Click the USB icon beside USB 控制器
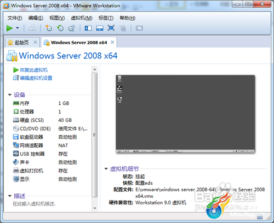The width and height of the screenshot is (274, 223). coord(16,154)
